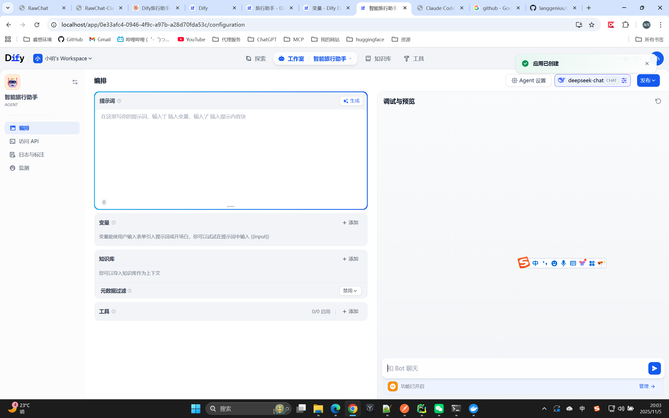Click the 提示词 help question-mark icon
669x418 pixels.
119,101
